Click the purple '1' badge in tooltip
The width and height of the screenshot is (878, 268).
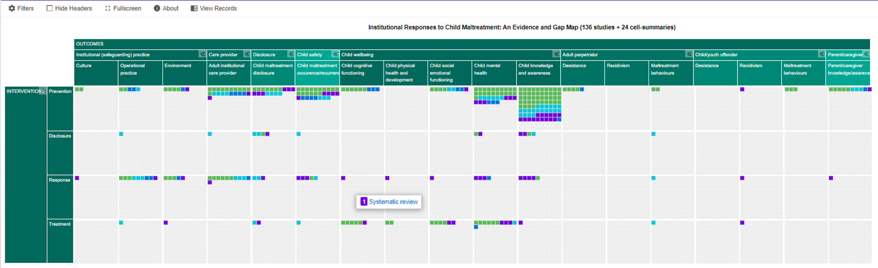[x=363, y=202]
